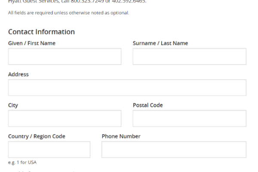Click the "Surname / Last Name" label
Image resolution: width=258 pixels, height=172 pixels.
[x=160, y=43]
